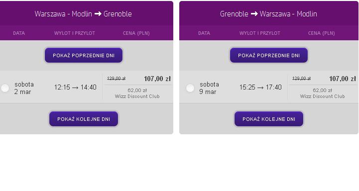Image resolution: width=359 pixels, height=191 pixels.
Task: Click outbound Pokaż poprzednie dni button
Action: pos(84,55)
